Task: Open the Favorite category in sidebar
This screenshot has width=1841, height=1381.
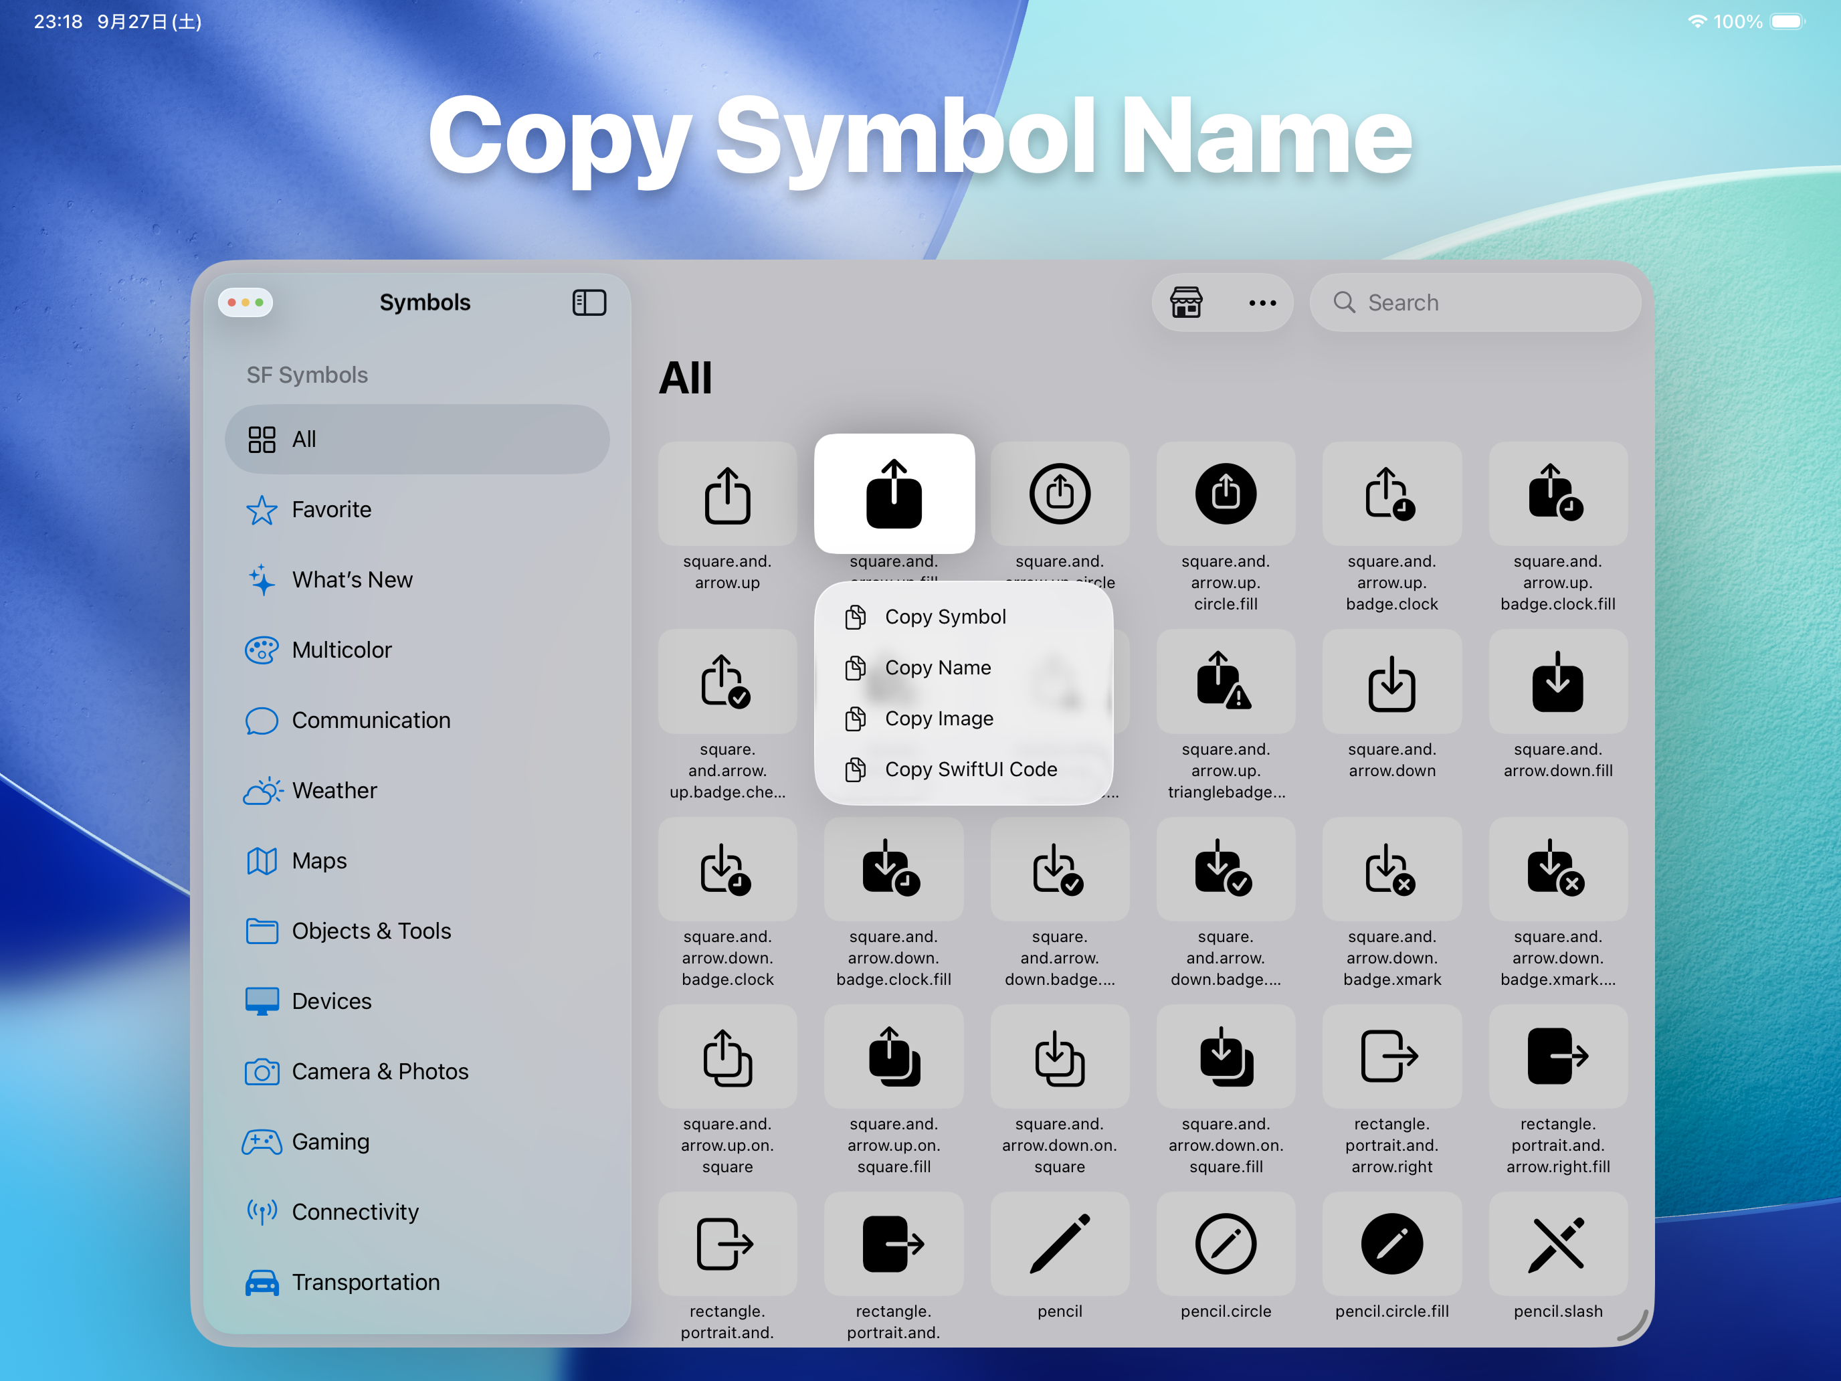Action: tap(331, 509)
